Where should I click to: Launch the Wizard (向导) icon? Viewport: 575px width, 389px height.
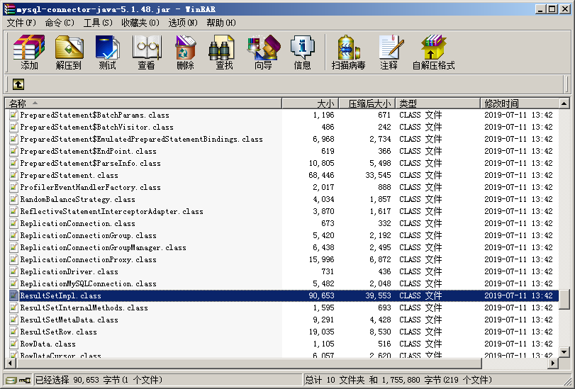(x=263, y=52)
